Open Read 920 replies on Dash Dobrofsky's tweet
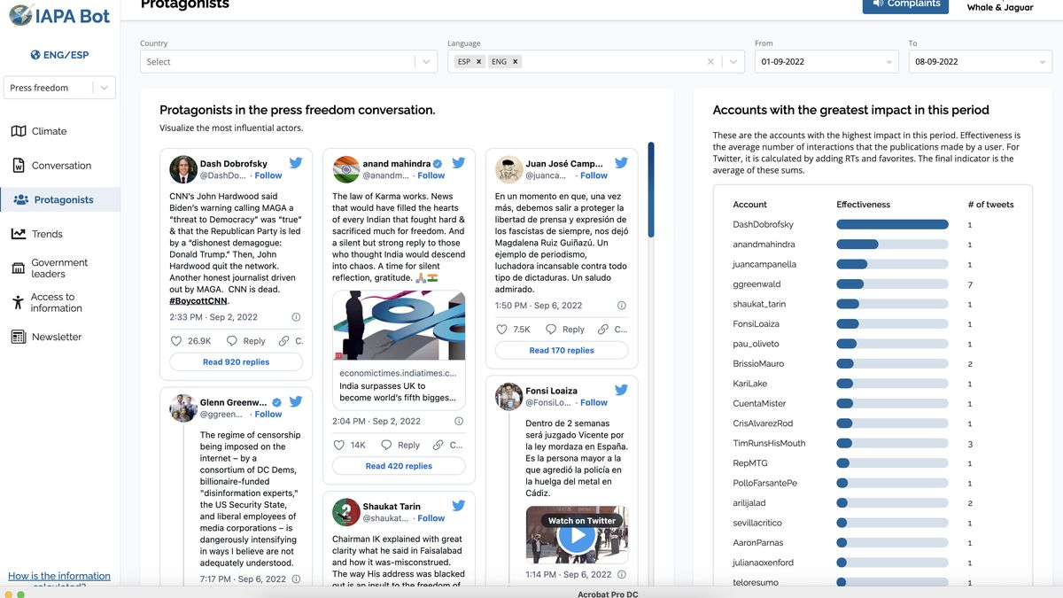Screen dimensions: 1063x598 [236, 362]
